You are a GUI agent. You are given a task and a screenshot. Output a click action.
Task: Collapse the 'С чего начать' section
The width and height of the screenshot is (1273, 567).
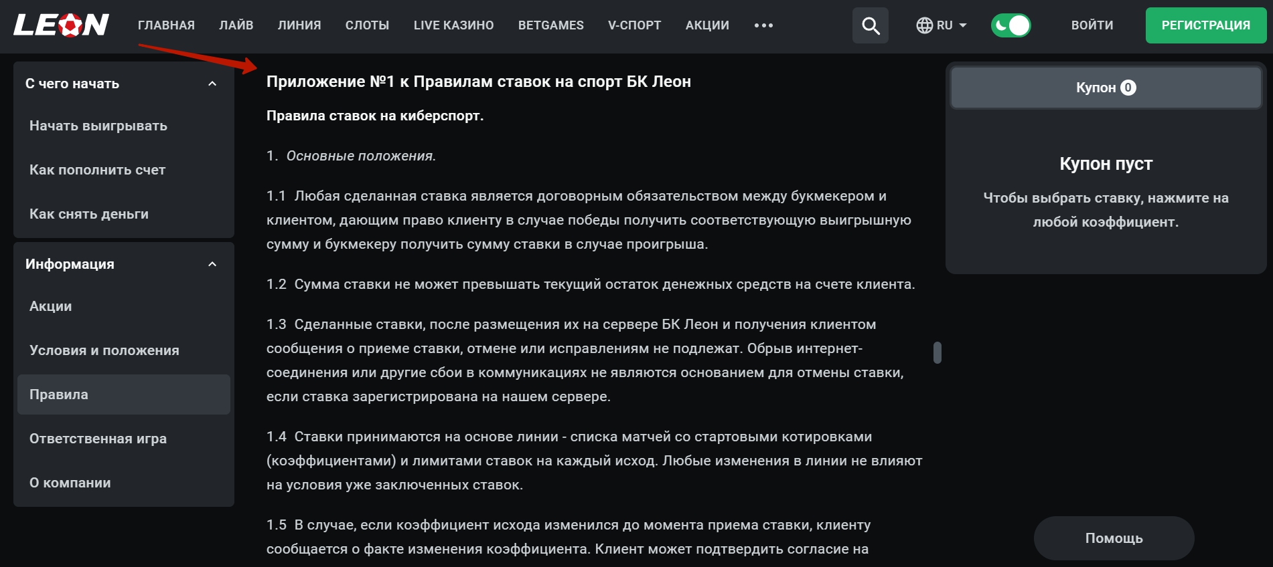coord(212,84)
